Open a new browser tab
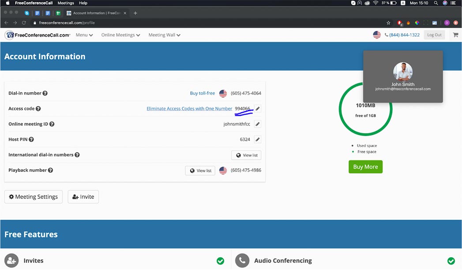This screenshot has width=462, height=270. (135, 13)
